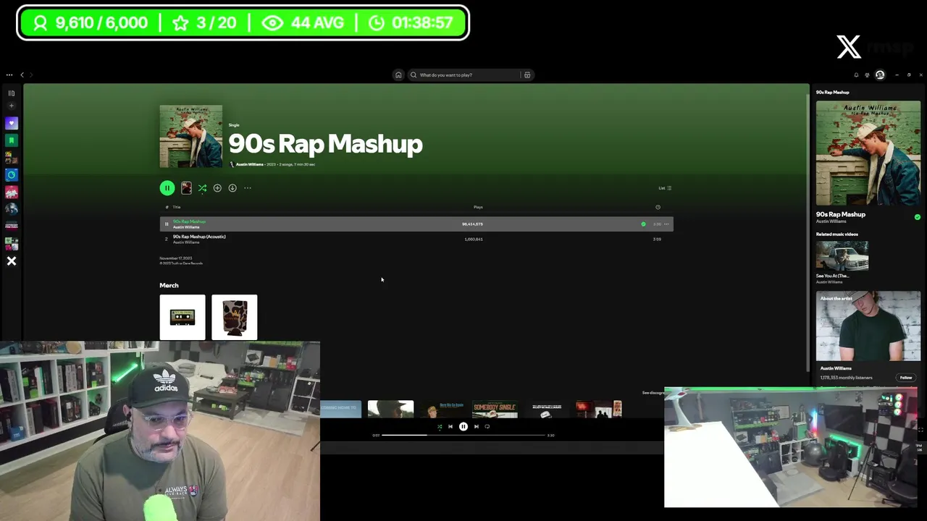The height and width of the screenshot is (521, 927).
Task: Click 90s Rap Mashup title in Now Playing panel
Action: click(841, 214)
